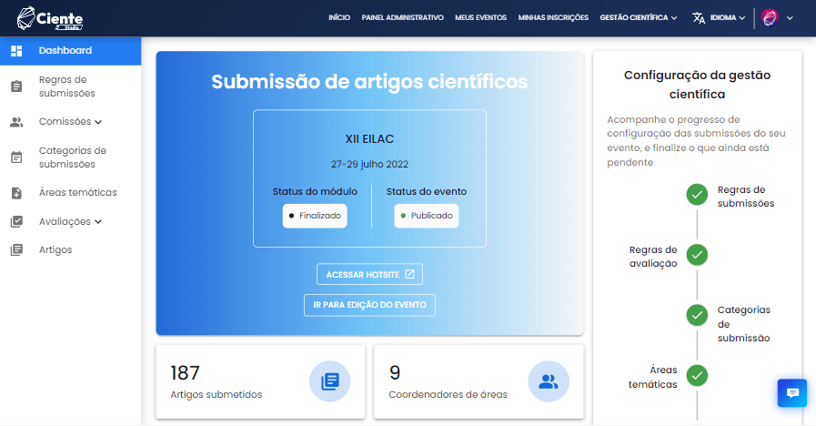Open the Dashboard grid icon

coord(16,51)
